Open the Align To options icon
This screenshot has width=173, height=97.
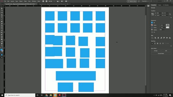tap(152, 38)
